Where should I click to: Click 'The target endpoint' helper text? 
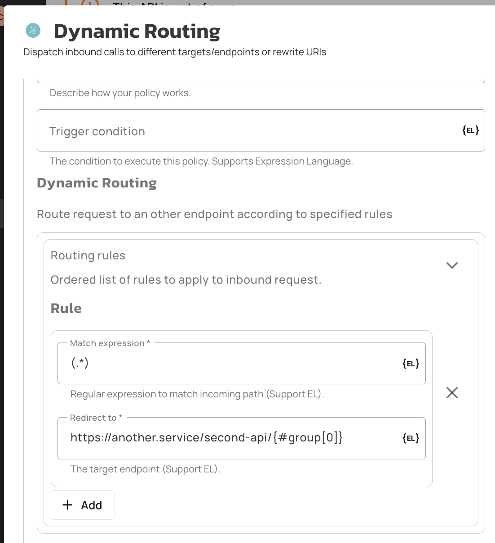pyautogui.click(x=145, y=469)
